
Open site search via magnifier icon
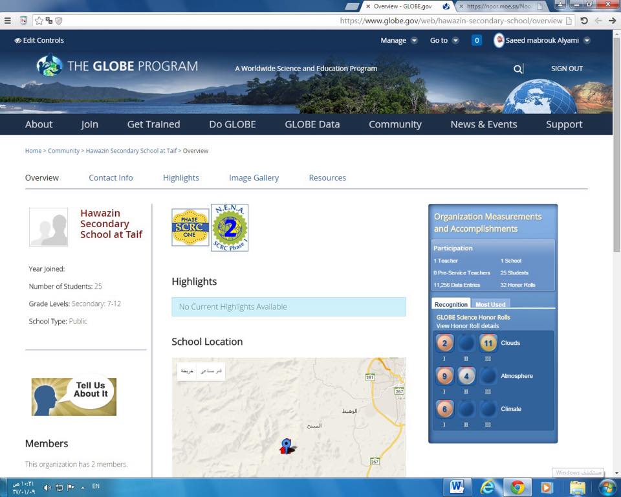coord(517,69)
